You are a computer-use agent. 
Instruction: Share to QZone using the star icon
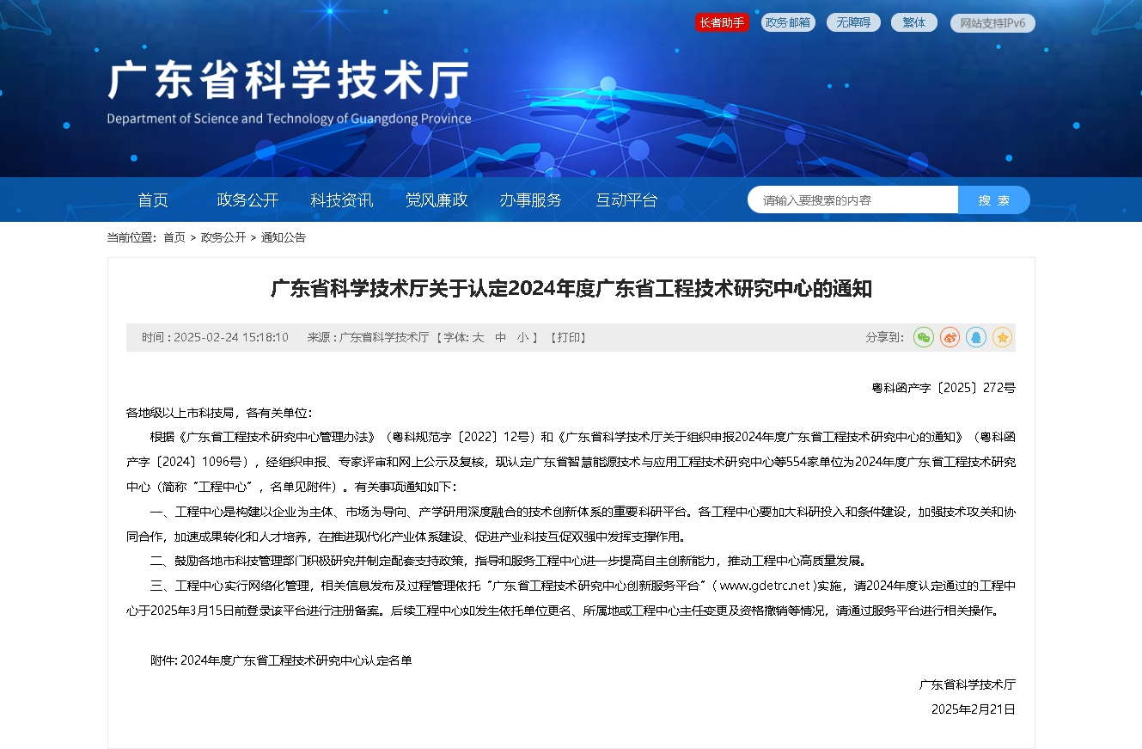(1002, 337)
